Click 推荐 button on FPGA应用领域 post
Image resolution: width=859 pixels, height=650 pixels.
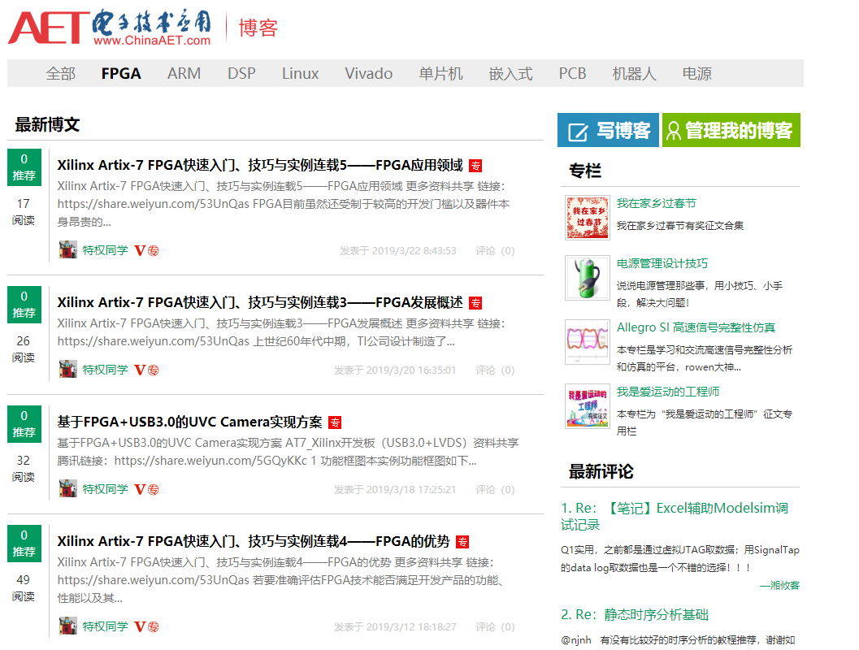tap(24, 167)
